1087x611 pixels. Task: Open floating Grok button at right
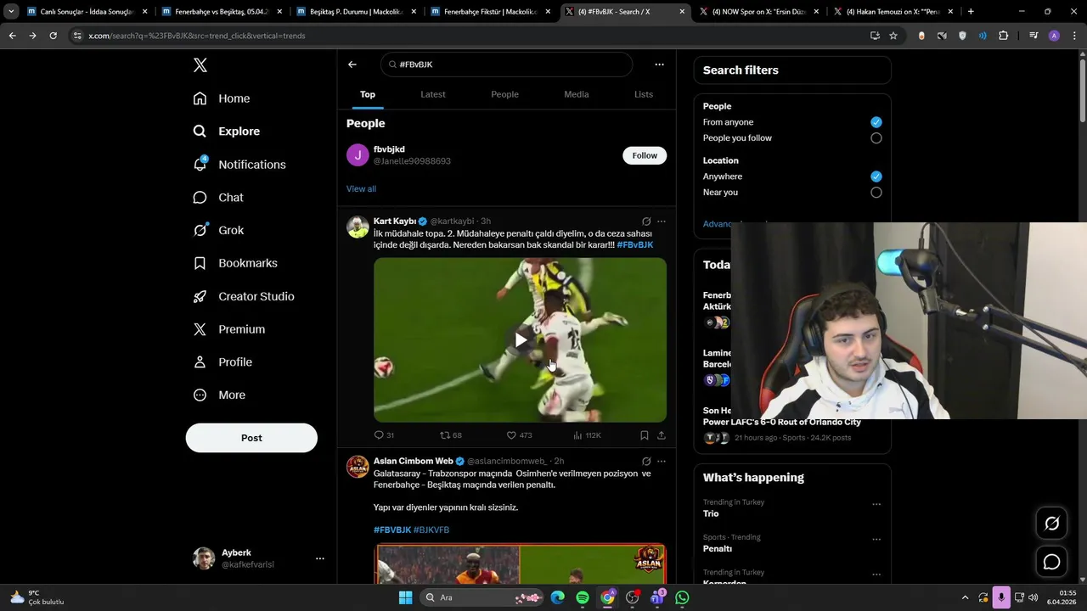[1051, 524]
